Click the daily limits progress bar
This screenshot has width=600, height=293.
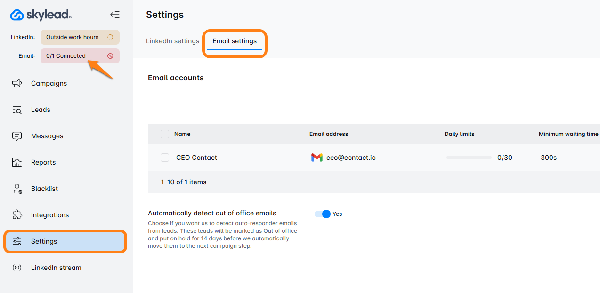[469, 158]
